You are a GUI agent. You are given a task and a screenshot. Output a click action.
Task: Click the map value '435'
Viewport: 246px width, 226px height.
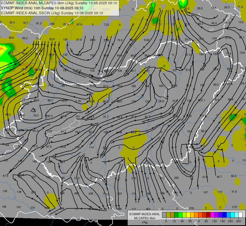(x=91, y=194)
